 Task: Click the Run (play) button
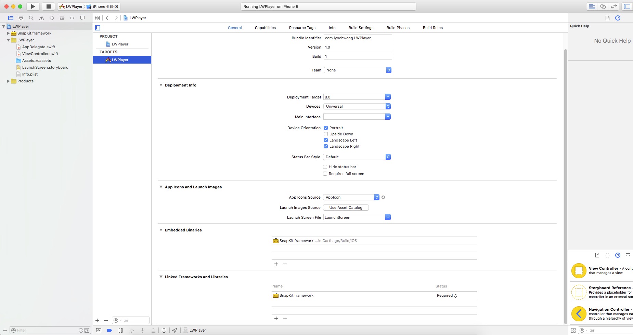pos(33,6)
